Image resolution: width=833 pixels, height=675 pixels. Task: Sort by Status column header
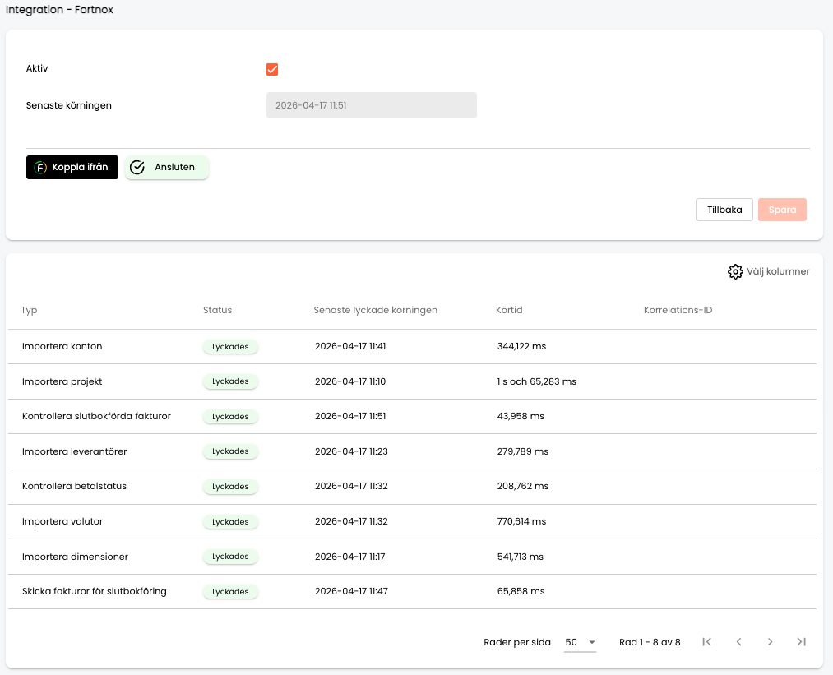(x=217, y=310)
